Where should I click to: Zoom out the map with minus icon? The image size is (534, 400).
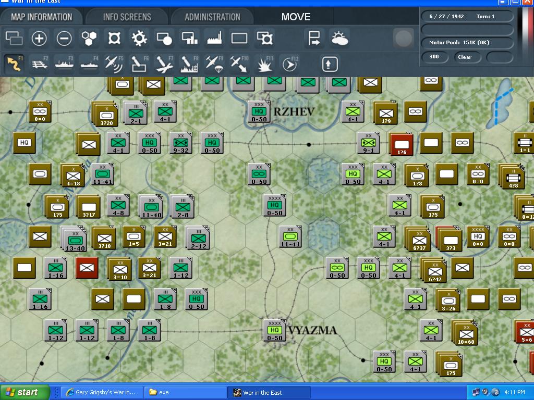click(64, 38)
